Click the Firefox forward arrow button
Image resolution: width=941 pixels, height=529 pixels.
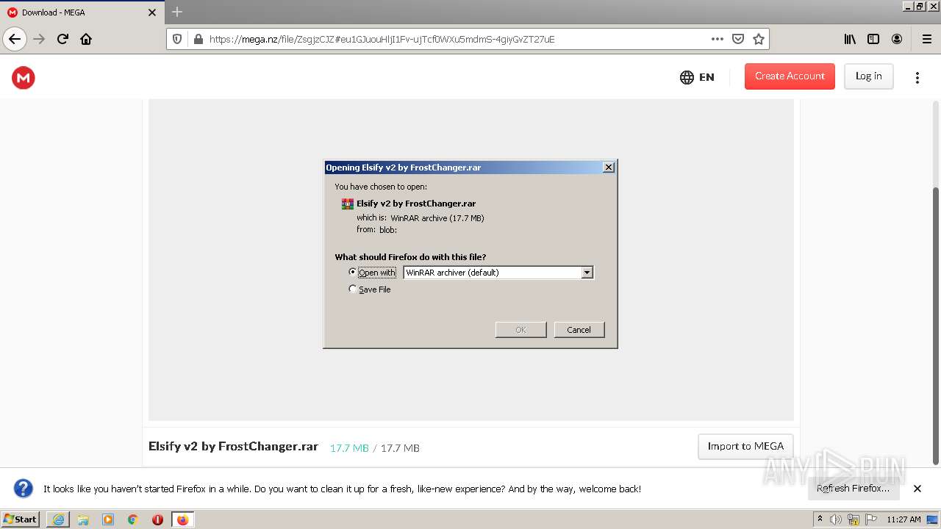tap(40, 39)
